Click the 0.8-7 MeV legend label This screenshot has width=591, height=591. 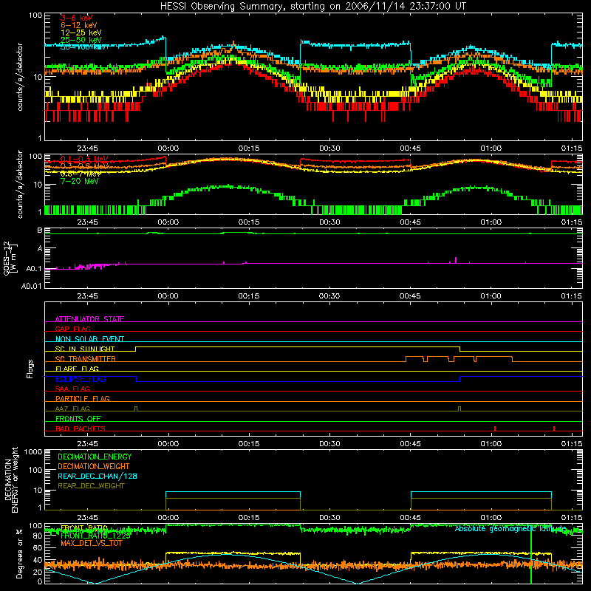(81, 174)
